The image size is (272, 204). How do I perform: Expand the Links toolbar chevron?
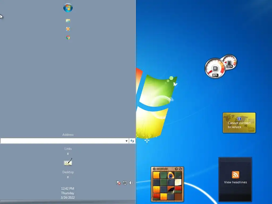point(68,154)
